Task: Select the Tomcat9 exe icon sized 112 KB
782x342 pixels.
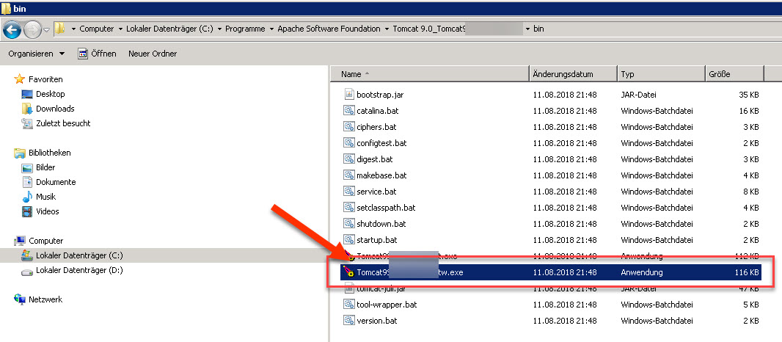Action: (349, 256)
